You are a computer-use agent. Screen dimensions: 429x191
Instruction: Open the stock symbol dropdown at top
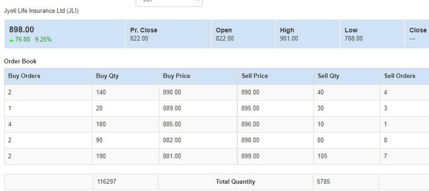[169, 3]
